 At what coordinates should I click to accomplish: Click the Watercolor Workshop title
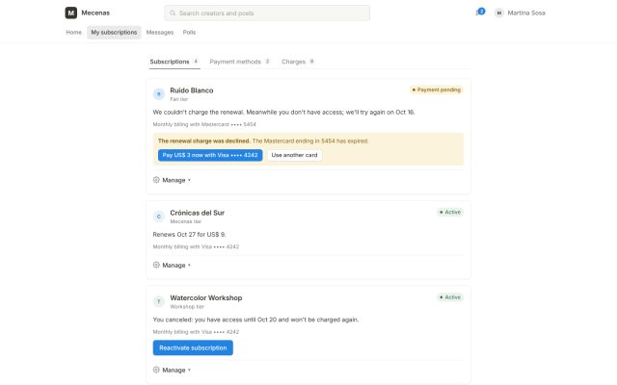[x=205, y=297]
